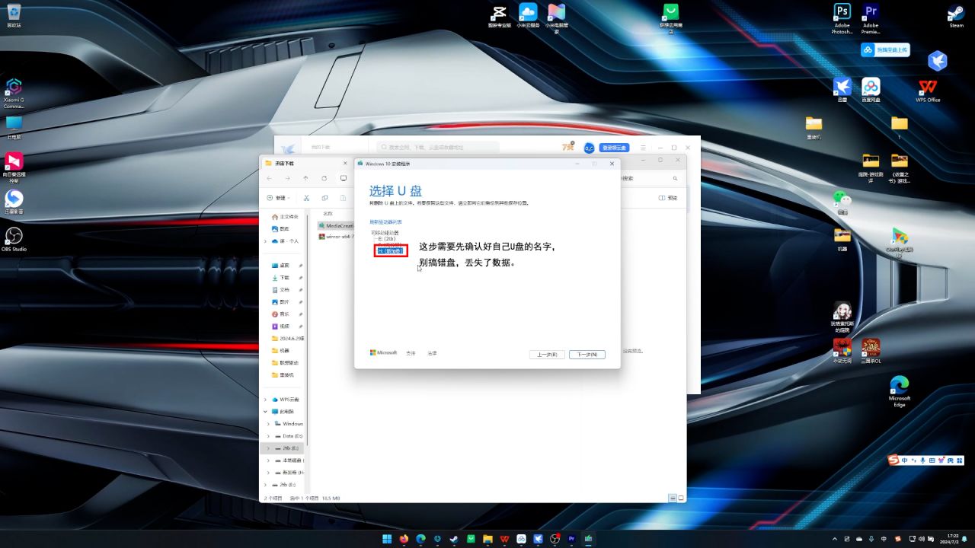Open Microsoft Edge desktop shortcut
The image size is (975, 548).
click(900, 391)
